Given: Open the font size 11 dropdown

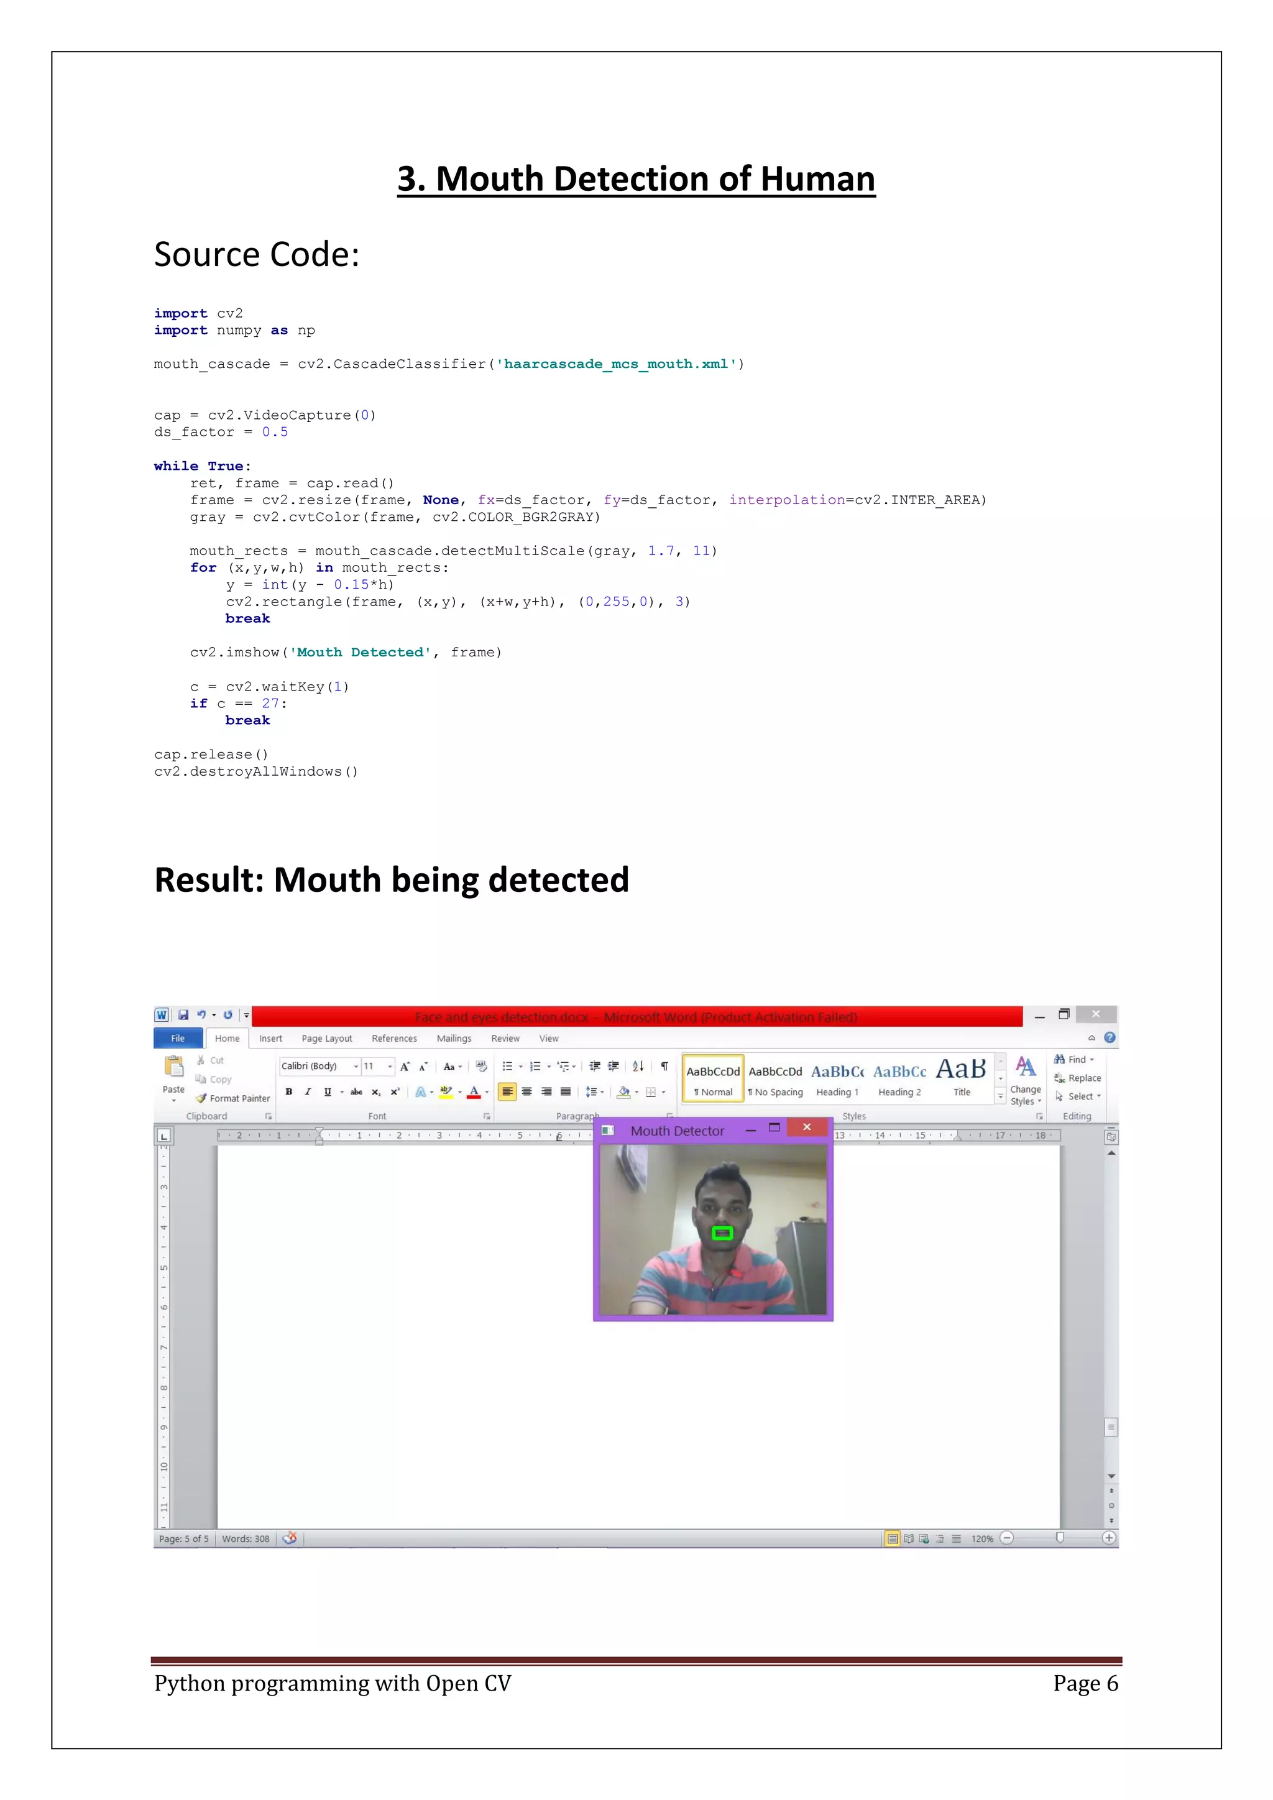Looking at the screenshot, I should point(390,1066).
